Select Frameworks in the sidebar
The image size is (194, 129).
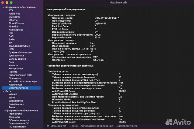coord(16,114)
